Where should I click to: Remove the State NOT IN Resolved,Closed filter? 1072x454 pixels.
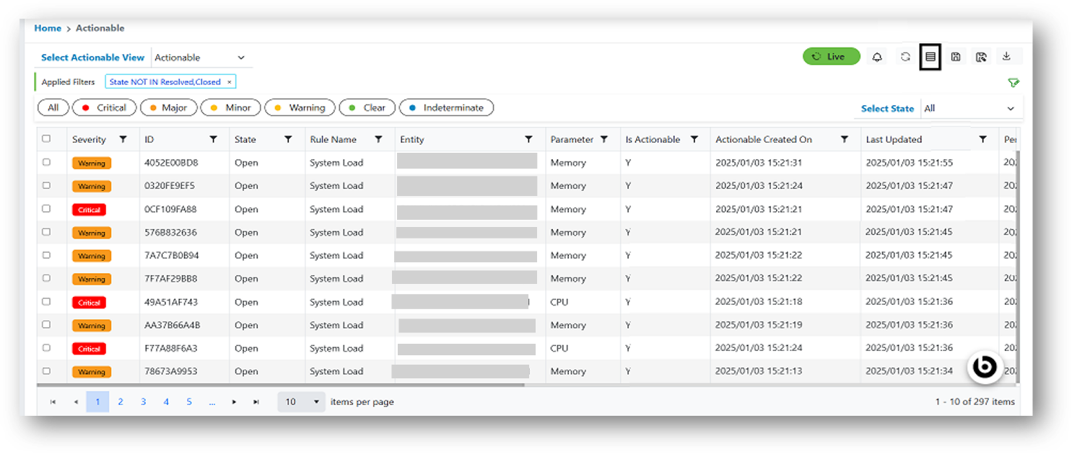click(x=230, y=82)
